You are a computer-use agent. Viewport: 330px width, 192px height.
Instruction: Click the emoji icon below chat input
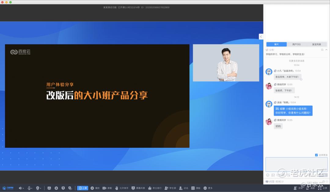pos(268,175)
